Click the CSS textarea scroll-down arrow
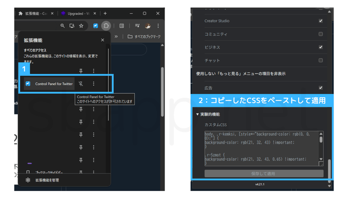 (x=321, y=159)
